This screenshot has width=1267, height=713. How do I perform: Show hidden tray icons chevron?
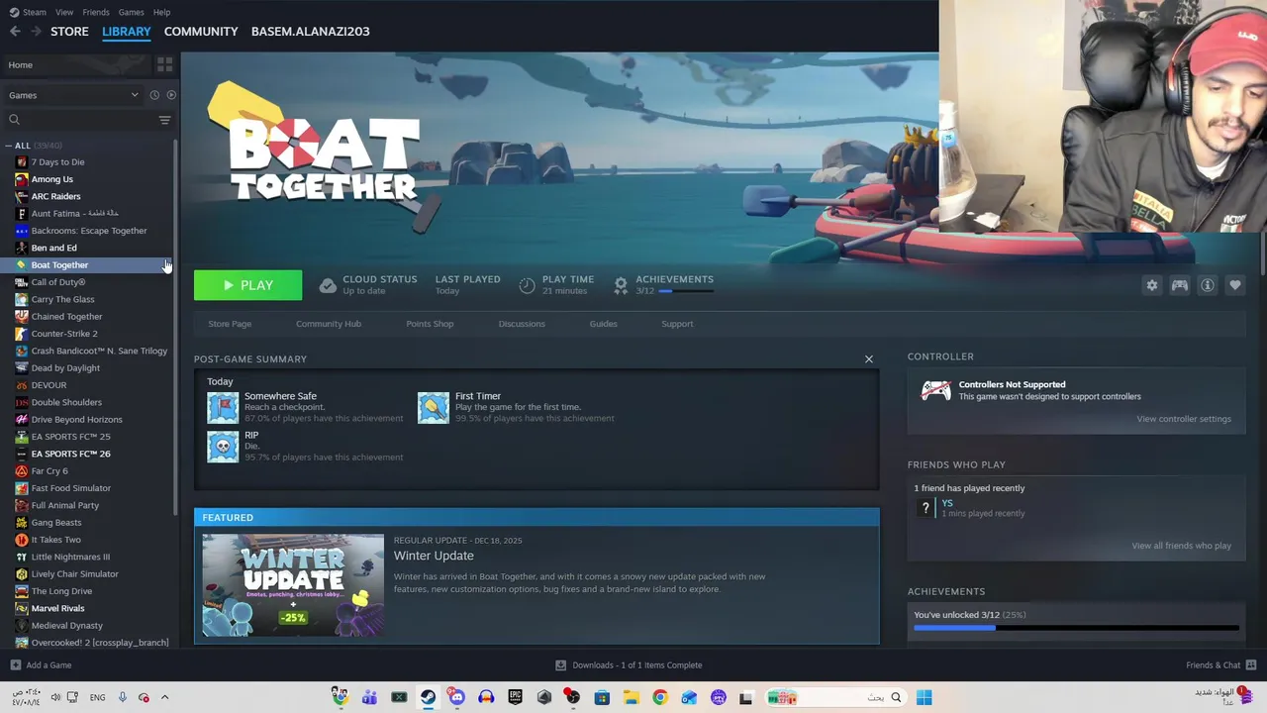164,697
